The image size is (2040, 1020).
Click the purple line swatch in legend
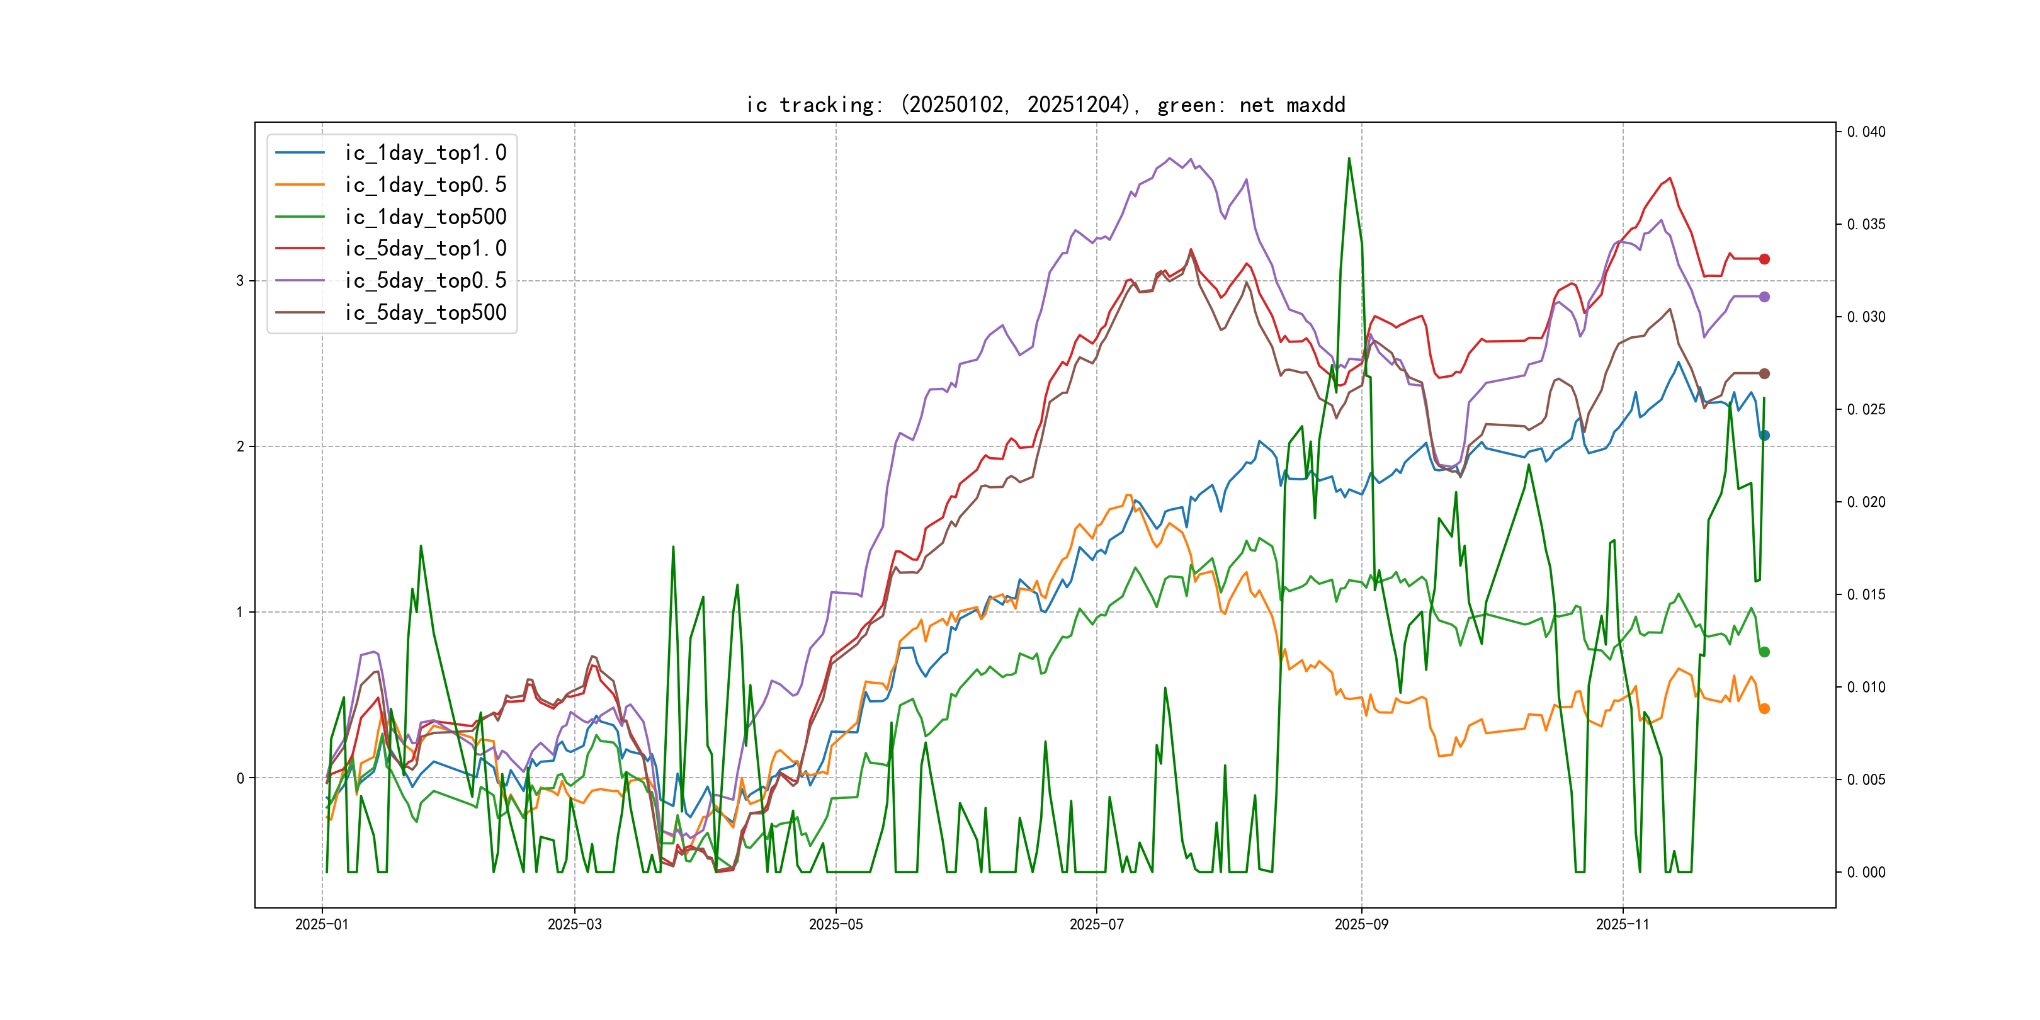(x=300, y=280)
